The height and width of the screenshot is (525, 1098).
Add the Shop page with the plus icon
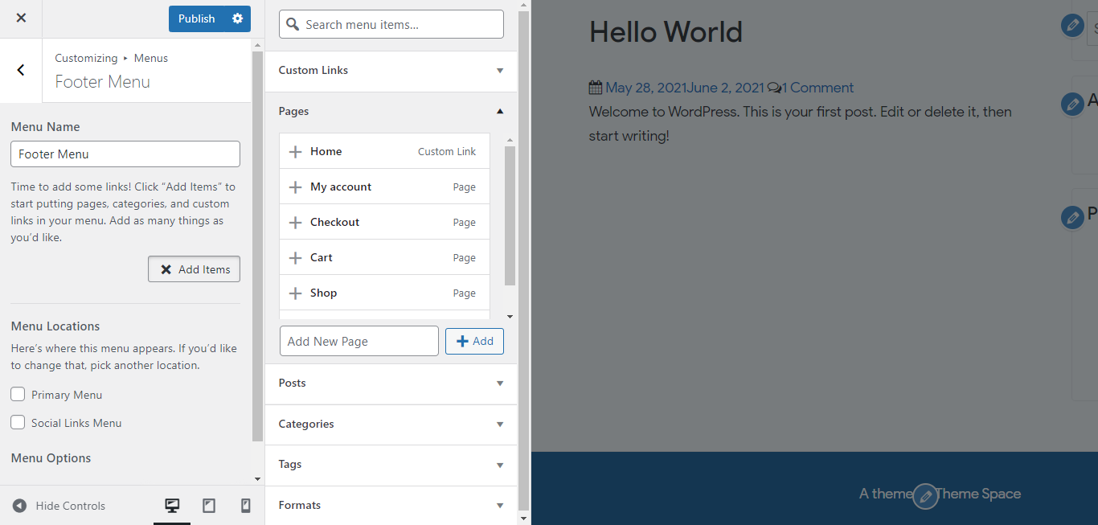(294, 292)
